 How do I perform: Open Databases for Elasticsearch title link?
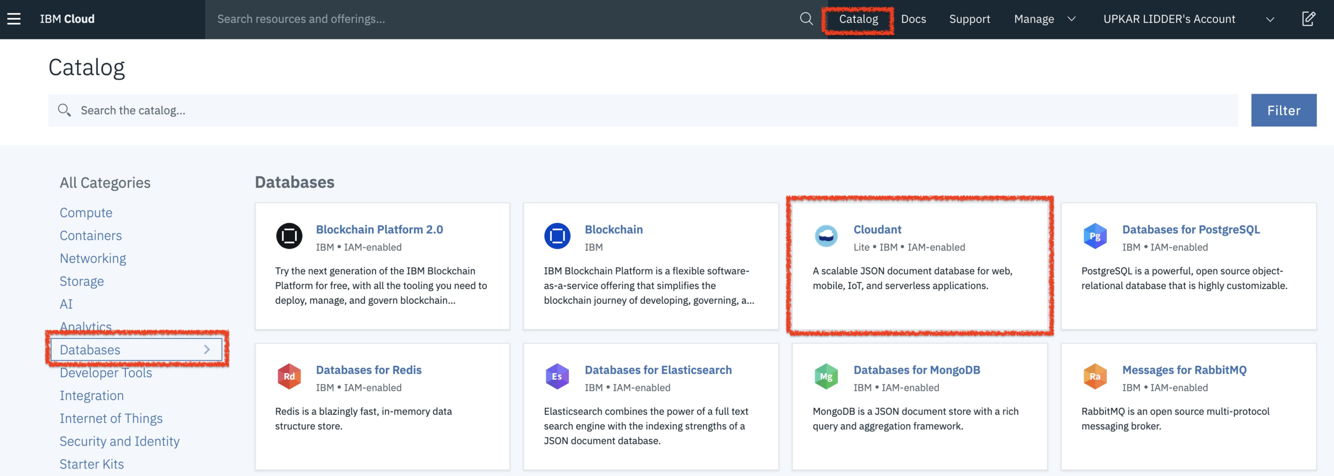[658, 370]
